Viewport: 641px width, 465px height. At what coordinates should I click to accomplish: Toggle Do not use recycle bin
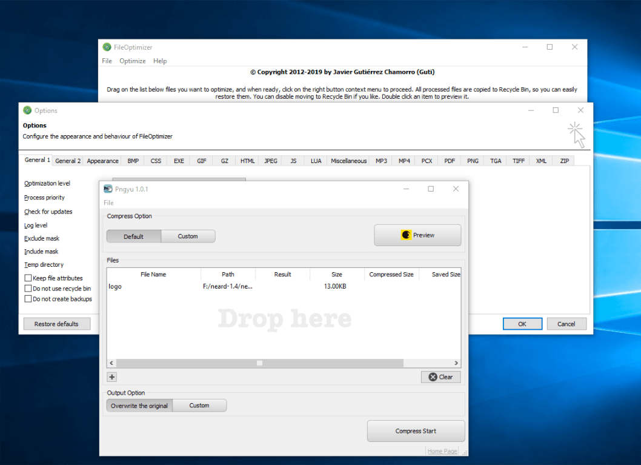(58, 289)
